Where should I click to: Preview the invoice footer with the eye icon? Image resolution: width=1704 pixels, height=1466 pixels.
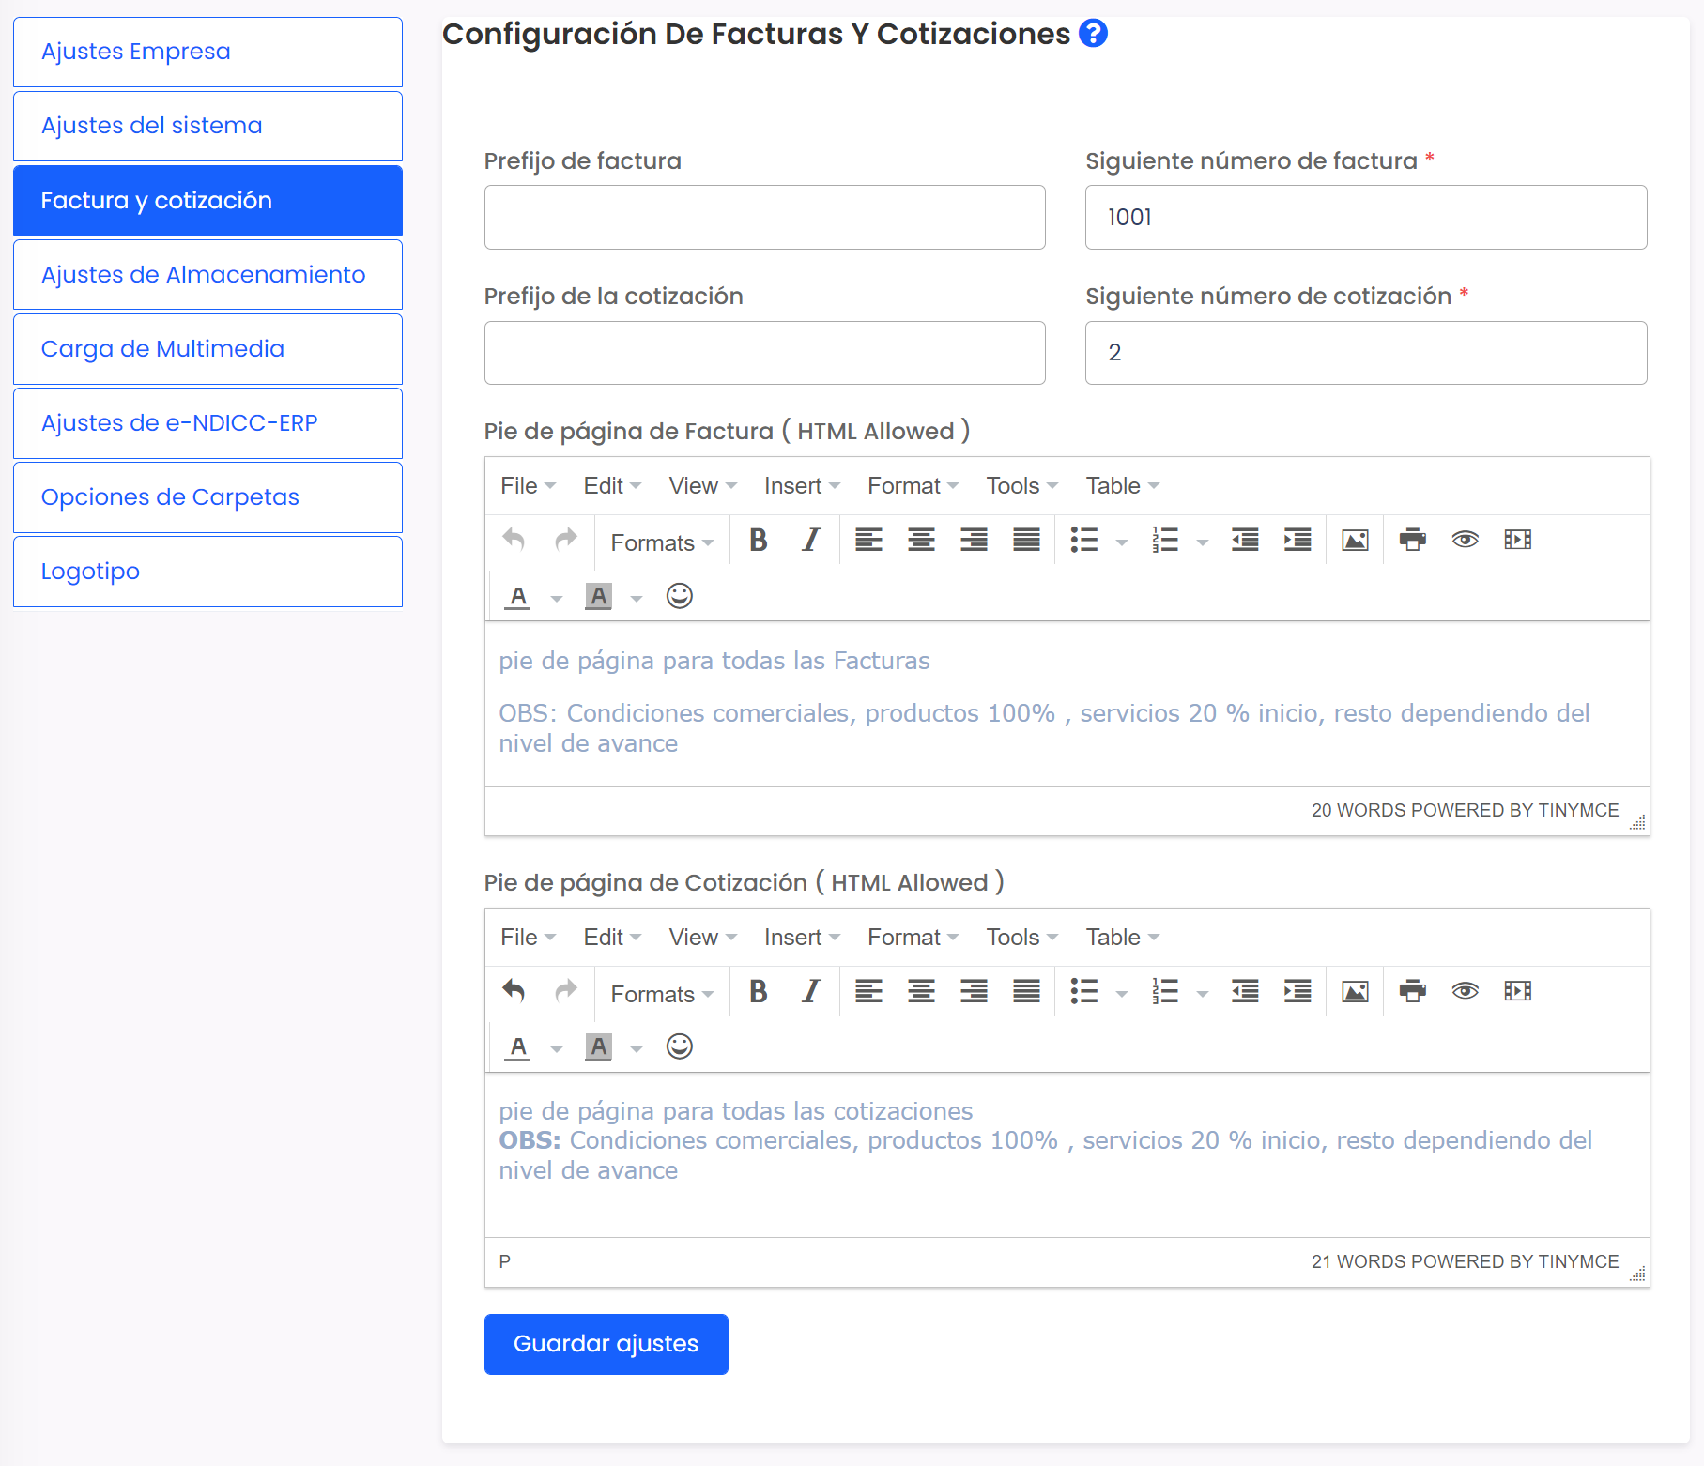tap(1465, 541)
